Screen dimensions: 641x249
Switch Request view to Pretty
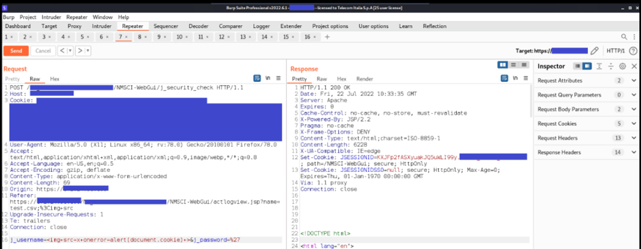(x=13, y=79)
